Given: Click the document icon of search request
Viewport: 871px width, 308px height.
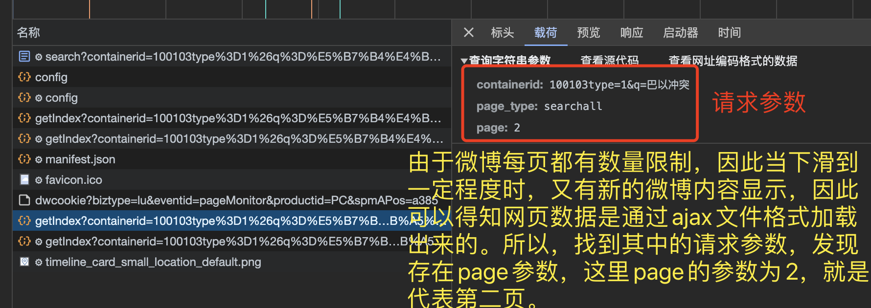Looking at the screenshot, I should click(x=24, y=57).
